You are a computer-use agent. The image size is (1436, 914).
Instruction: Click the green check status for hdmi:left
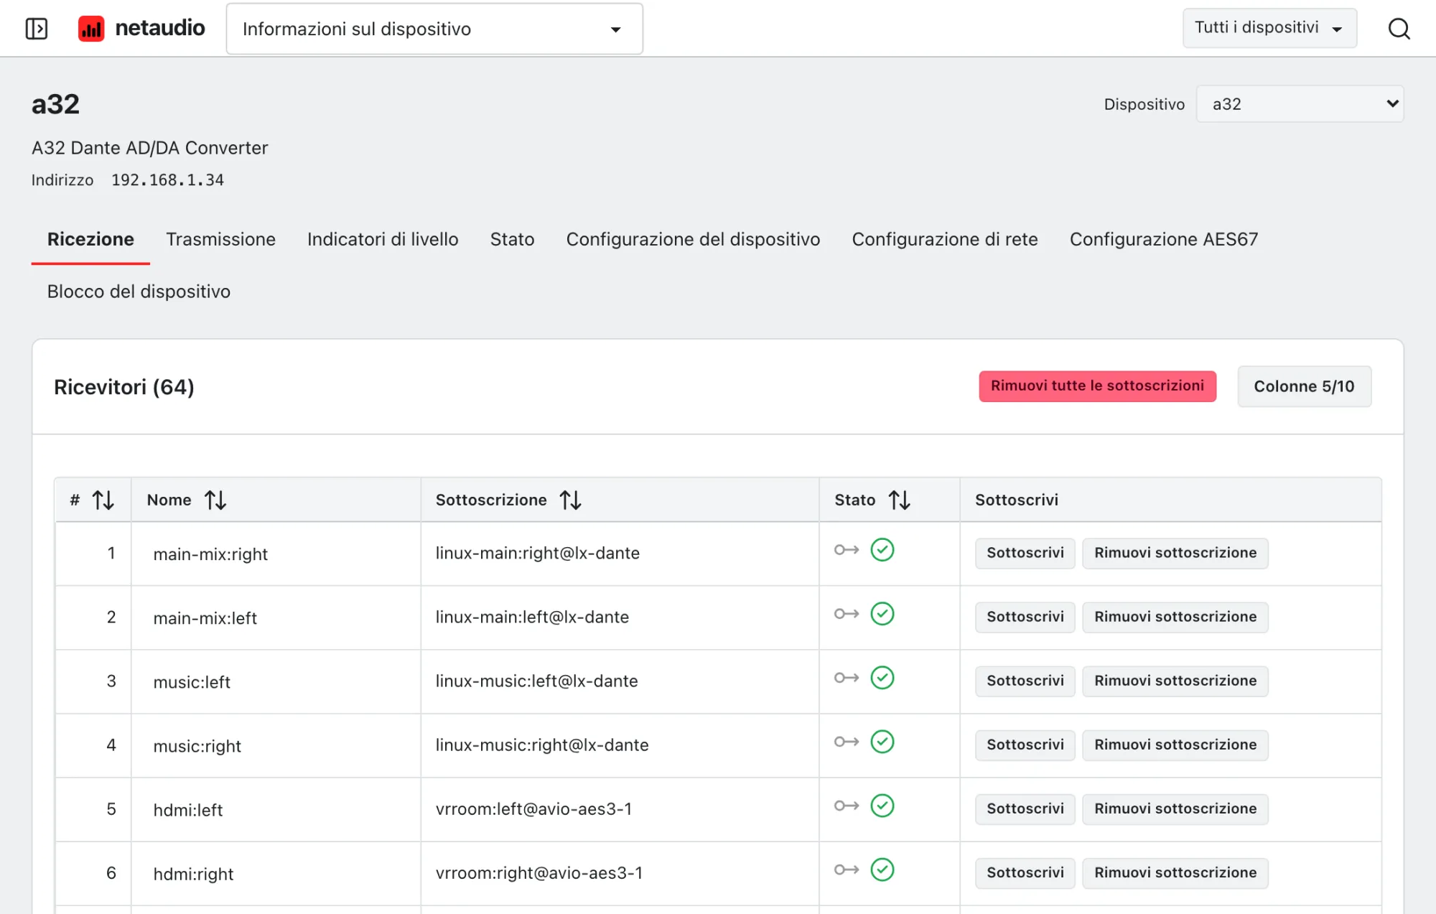882,806
